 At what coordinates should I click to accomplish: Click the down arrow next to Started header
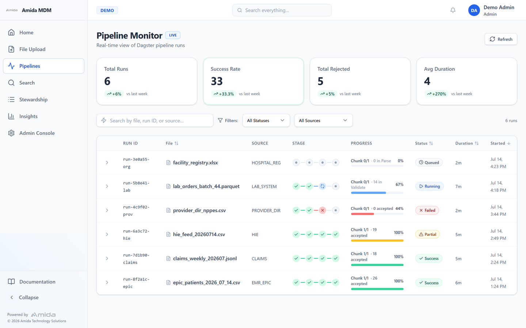coord(509,143)
